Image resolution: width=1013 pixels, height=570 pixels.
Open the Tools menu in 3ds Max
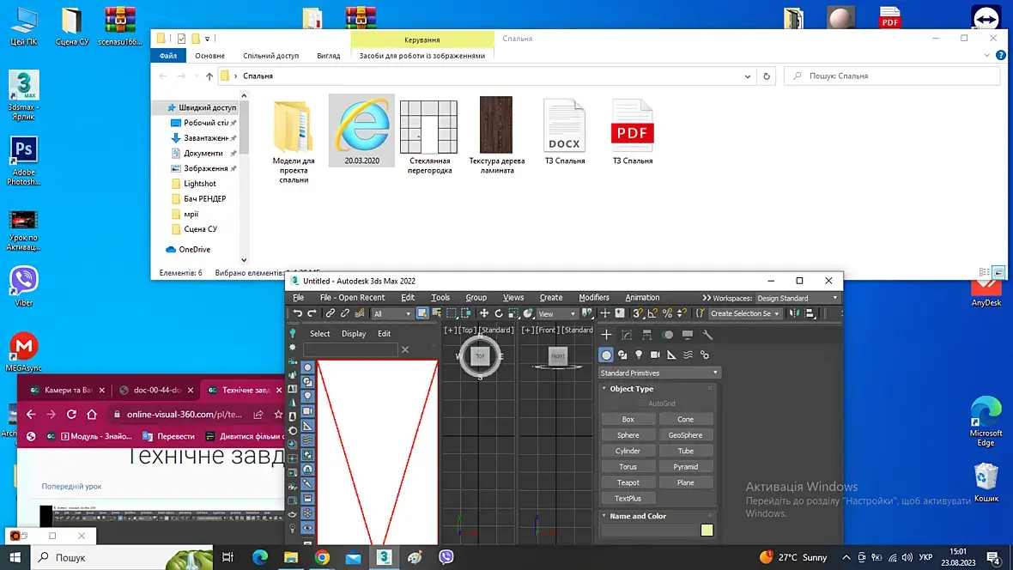(440, 297)
